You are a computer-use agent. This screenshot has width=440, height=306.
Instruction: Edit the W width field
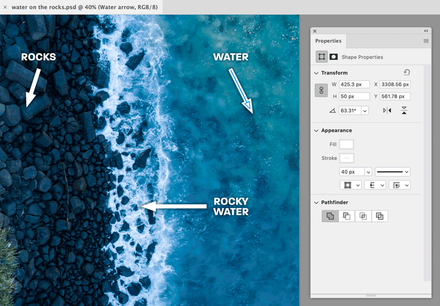354,85
